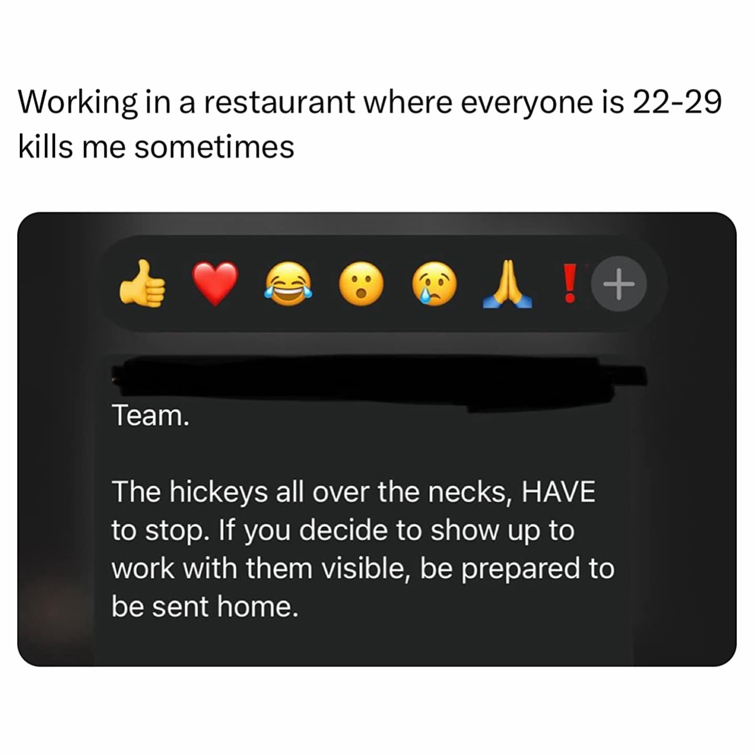Open more reactions with the plus button
Screen dimensions: 754x754
click(x=618, y=284)
